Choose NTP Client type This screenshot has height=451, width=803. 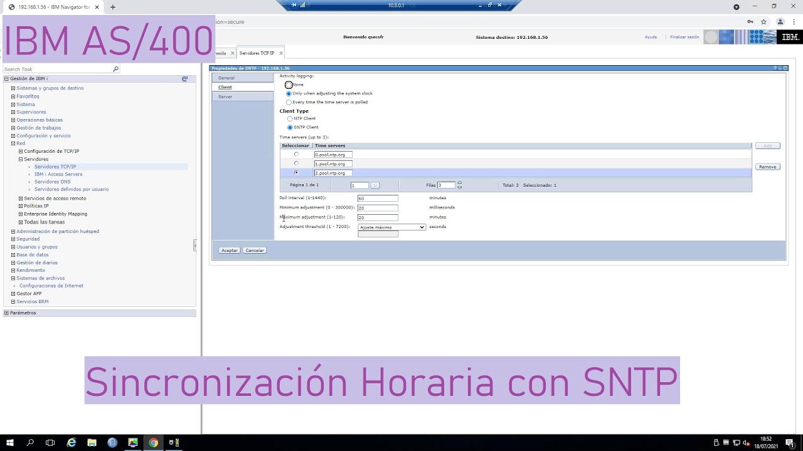pos(290,118)
